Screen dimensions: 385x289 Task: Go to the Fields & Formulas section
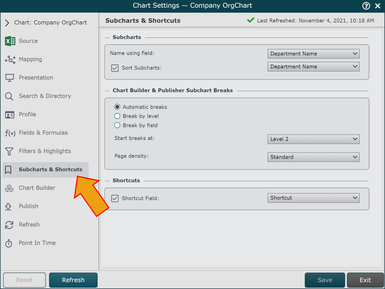pos(43,133)
